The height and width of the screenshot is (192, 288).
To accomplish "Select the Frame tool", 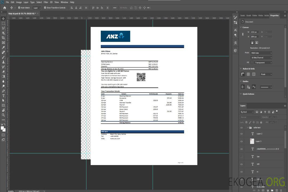I will (3, 43).
